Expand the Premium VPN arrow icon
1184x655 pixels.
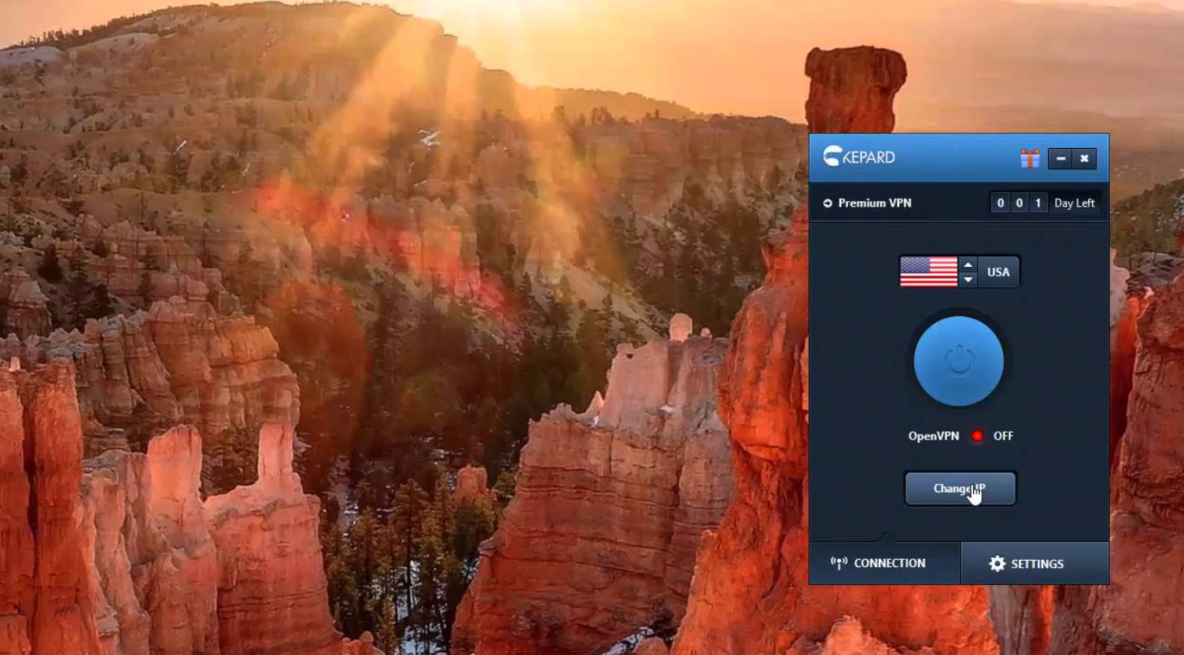[828, 203]
